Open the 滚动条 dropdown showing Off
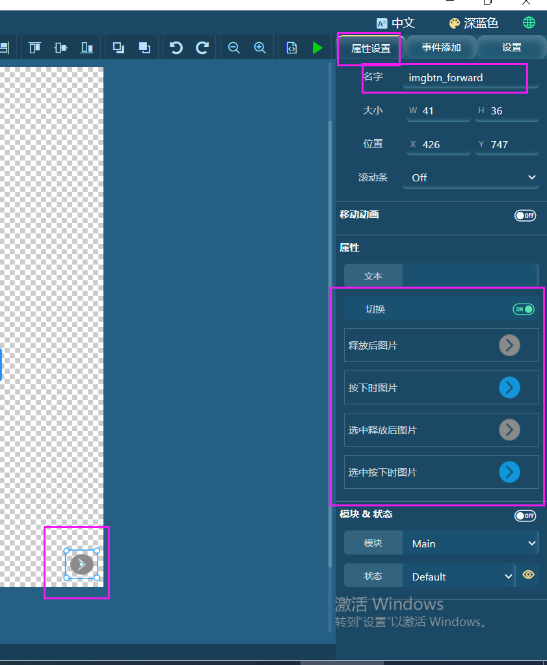This screenshot has height=665, width=547. point(471,177)
